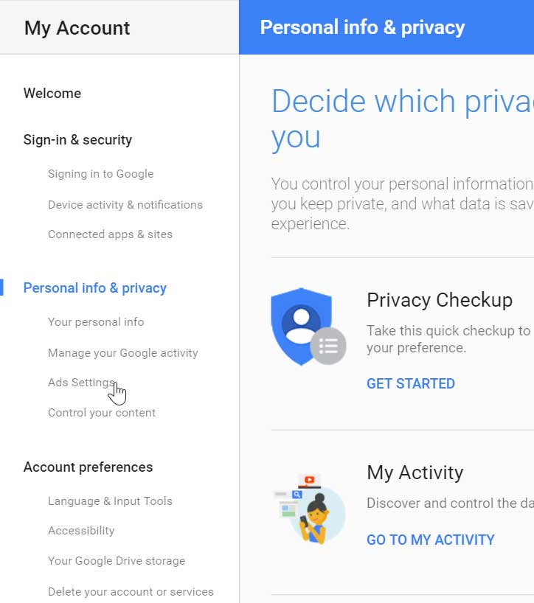Go to Manage your Google activity
The height and width of the screenshot is (603, 534).
pos(123,352)
